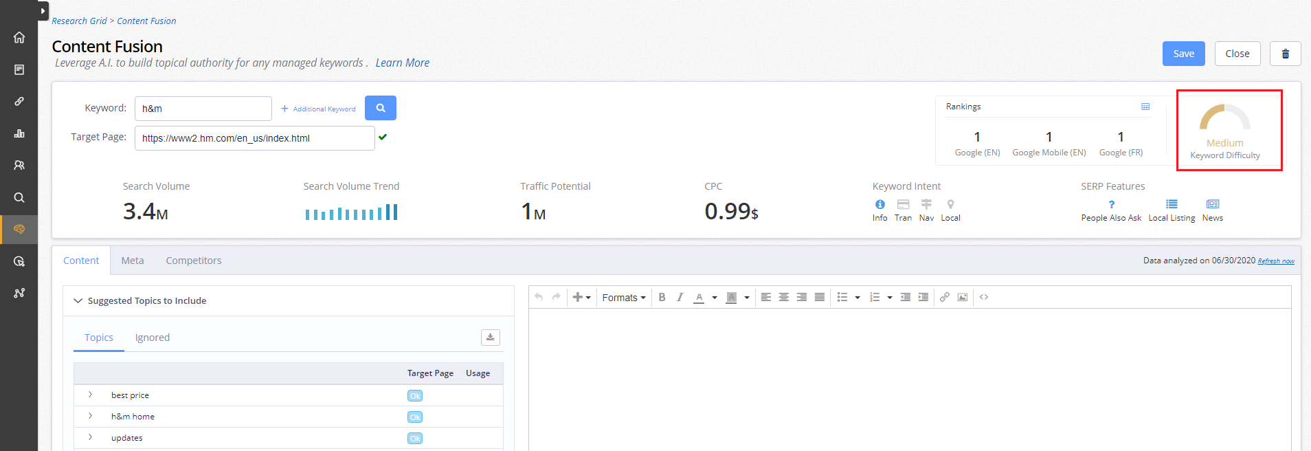Toggle Italic formatting in editor
Image resolution: width=1311 pixels, height=451 pixels.
point(680,297)
